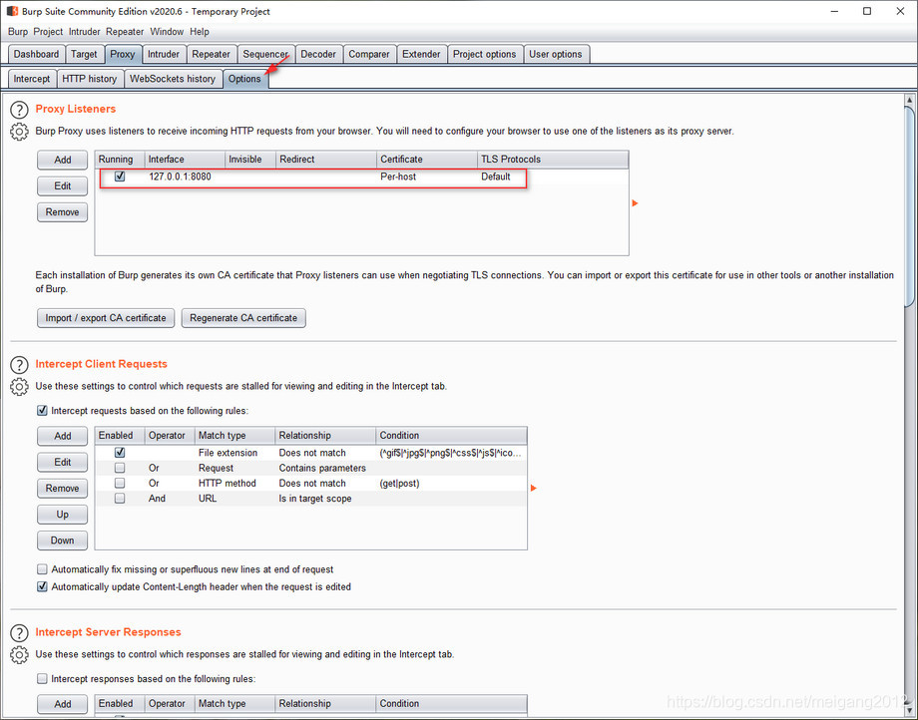Open Intercept Client Requests help icon

(x=19, y=365)
